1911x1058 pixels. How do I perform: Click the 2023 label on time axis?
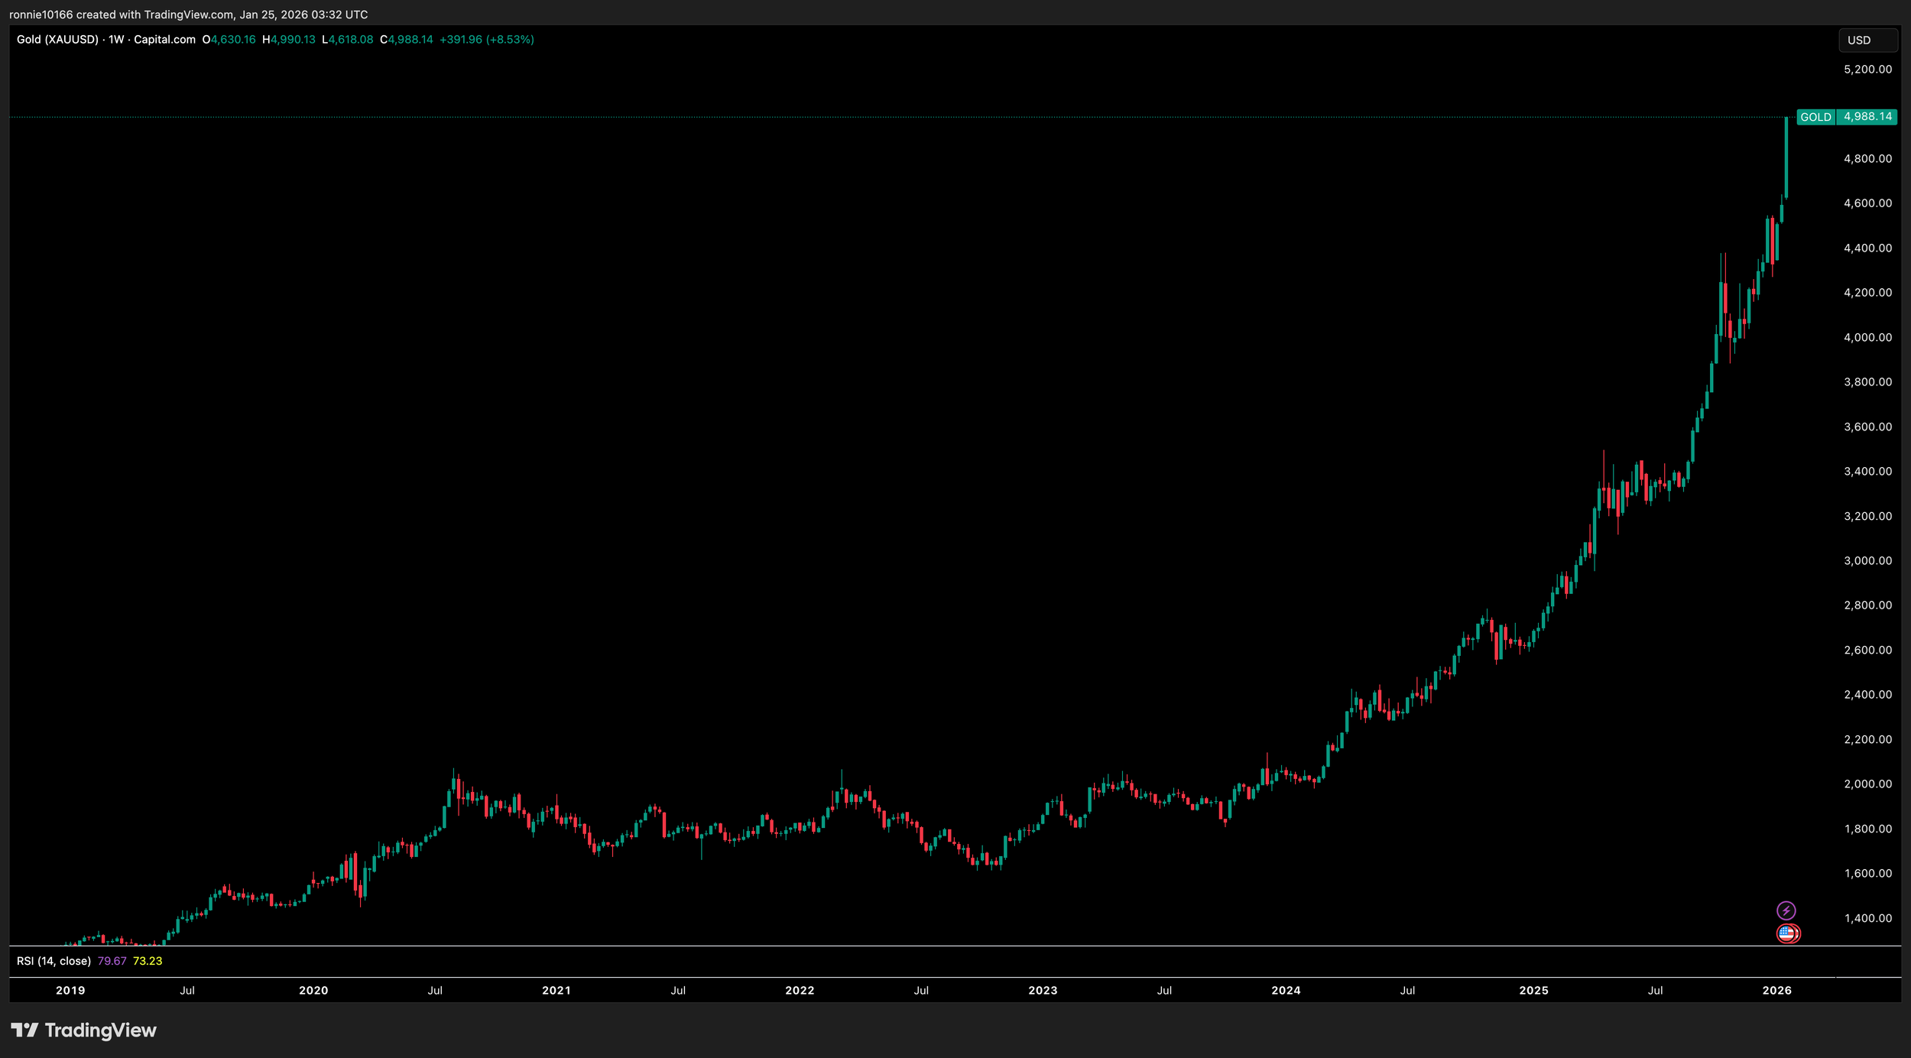tap(1043, 990)
